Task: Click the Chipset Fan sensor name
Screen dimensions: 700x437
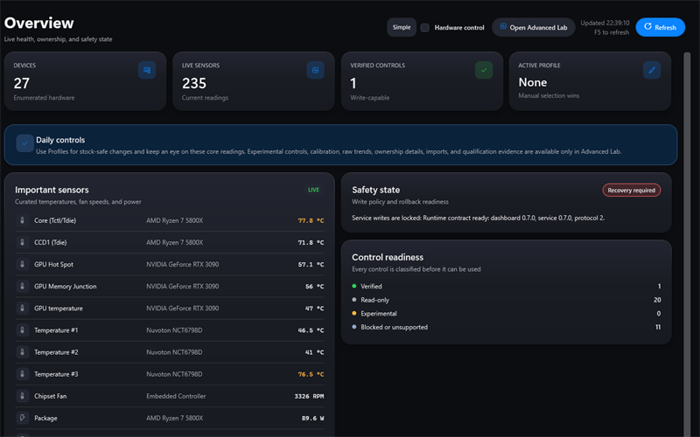Action: [51, 396]
